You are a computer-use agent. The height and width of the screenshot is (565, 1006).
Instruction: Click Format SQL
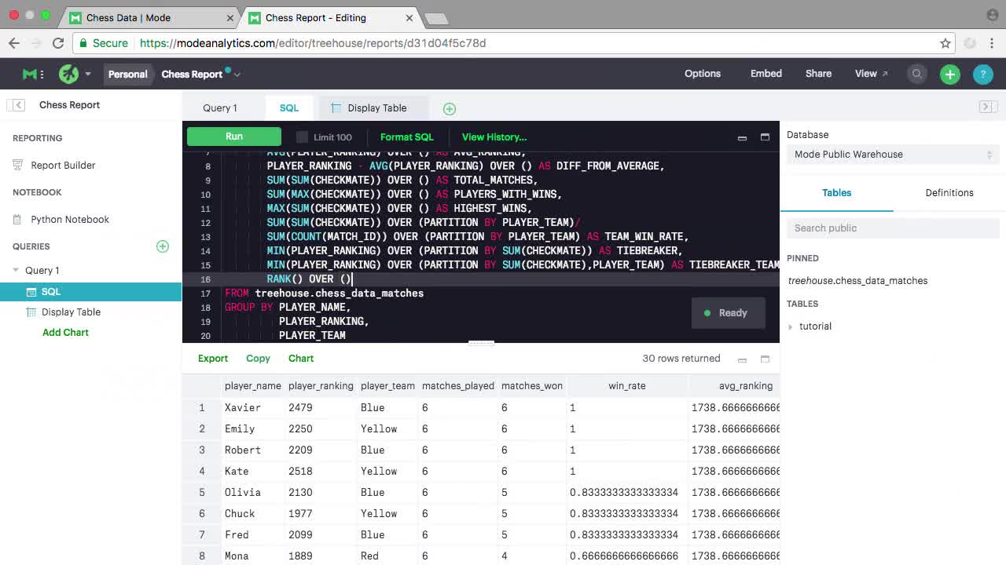[406, 137]
